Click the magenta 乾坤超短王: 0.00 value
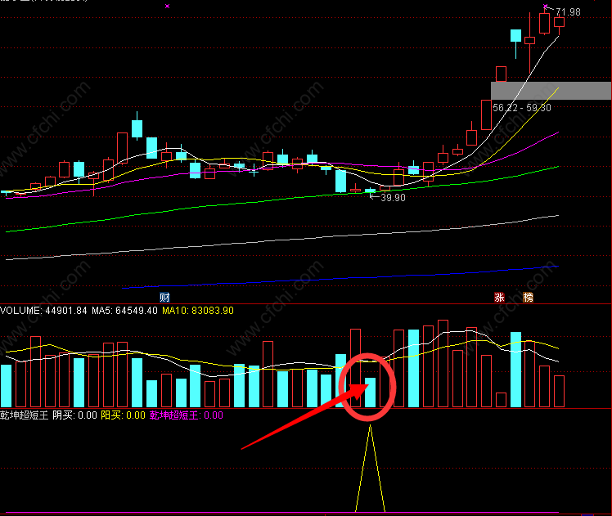The height and width of the screenshot is (516, 612). (x=187, y=415)
